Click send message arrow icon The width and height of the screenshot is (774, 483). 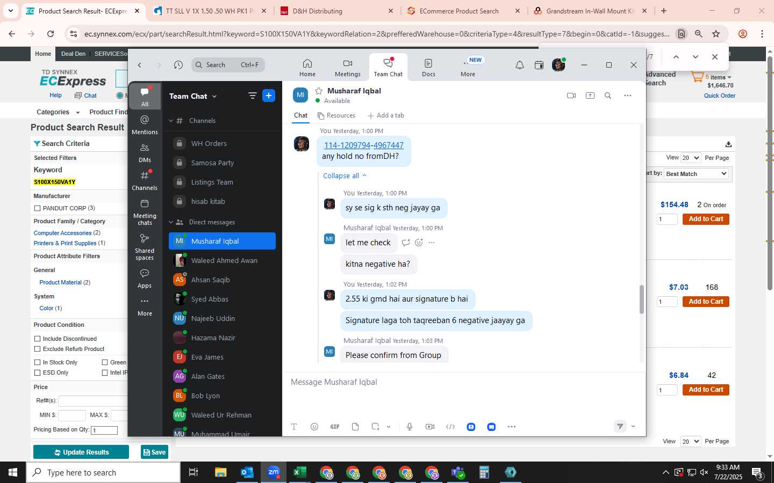(x=620, y=426)
